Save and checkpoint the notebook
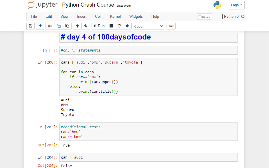This screenshot has height=168, width=269. point(31,26)
